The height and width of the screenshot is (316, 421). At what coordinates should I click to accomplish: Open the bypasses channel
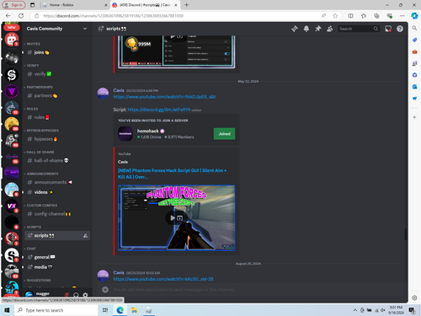coord(57,139)
